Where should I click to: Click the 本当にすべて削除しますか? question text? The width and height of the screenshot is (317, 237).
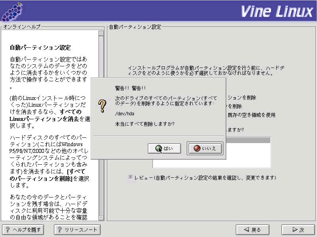(x=145, y=124)
